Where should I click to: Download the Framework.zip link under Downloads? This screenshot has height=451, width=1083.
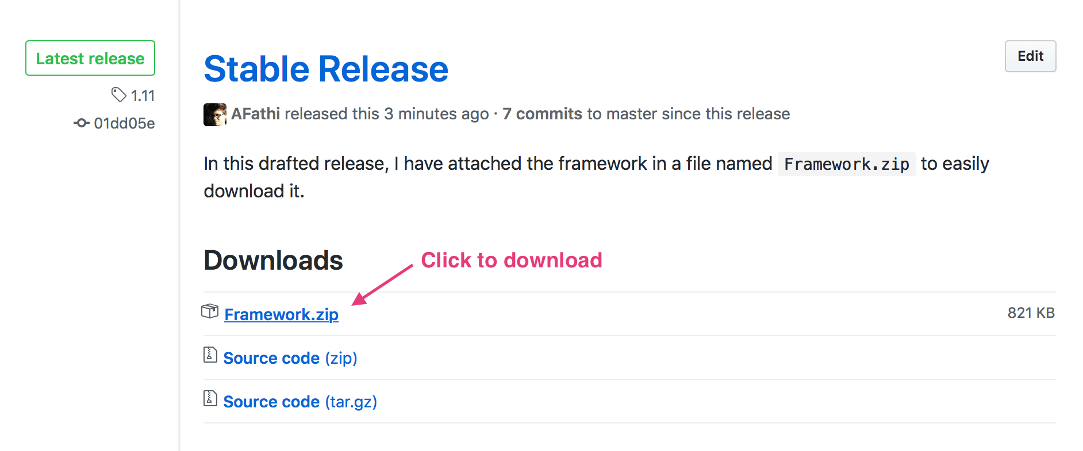click(281, 314)
